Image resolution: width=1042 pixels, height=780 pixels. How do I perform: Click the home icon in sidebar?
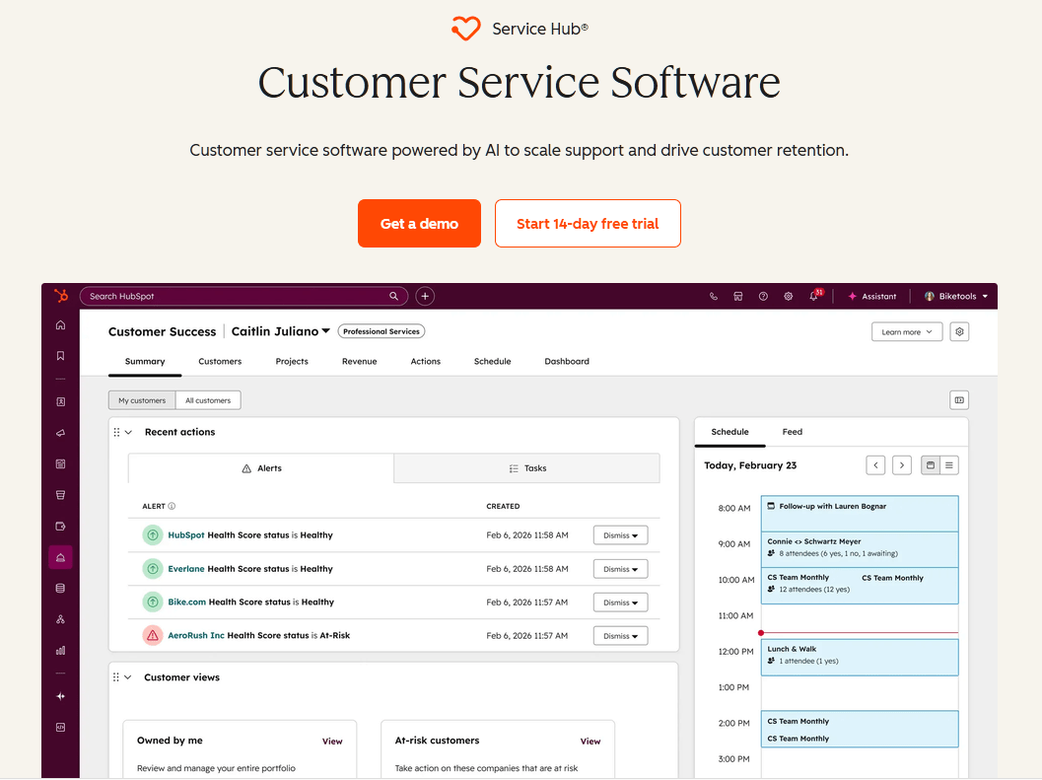(x=60, y=325)
